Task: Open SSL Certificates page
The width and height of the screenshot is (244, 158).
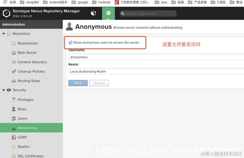Action: point(30,156)
